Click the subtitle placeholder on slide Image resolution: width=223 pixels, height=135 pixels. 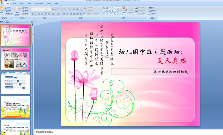(x=150, y=72)
